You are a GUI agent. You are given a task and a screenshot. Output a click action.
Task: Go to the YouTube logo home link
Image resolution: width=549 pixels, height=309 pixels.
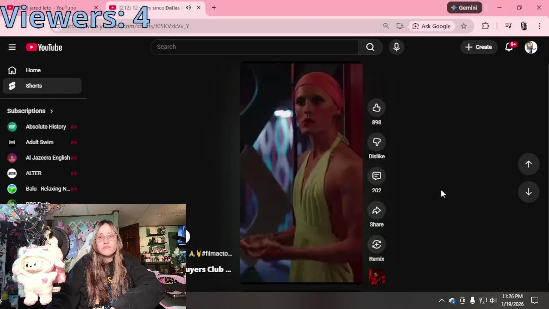click(x=44, y=47)
